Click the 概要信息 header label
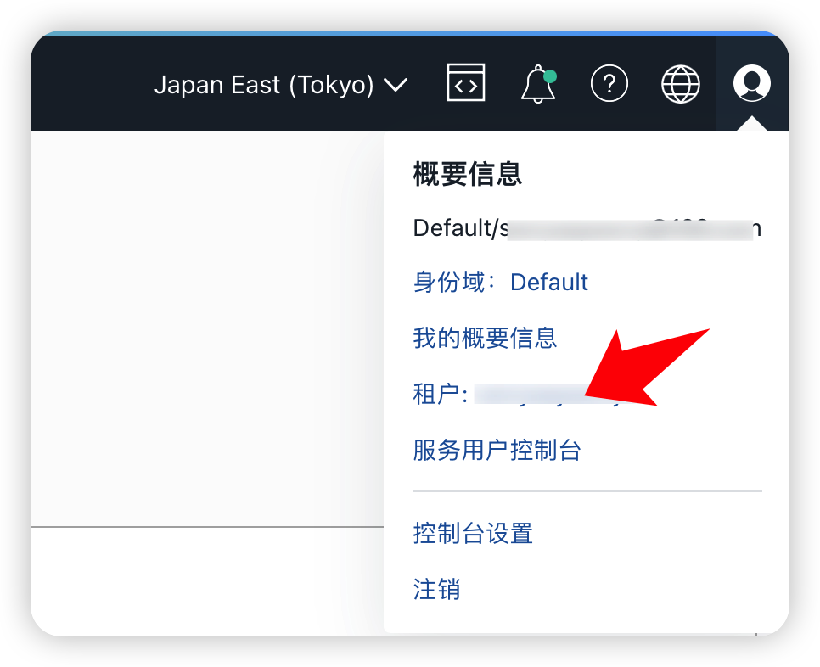820x667 pixels. point(467,174)
